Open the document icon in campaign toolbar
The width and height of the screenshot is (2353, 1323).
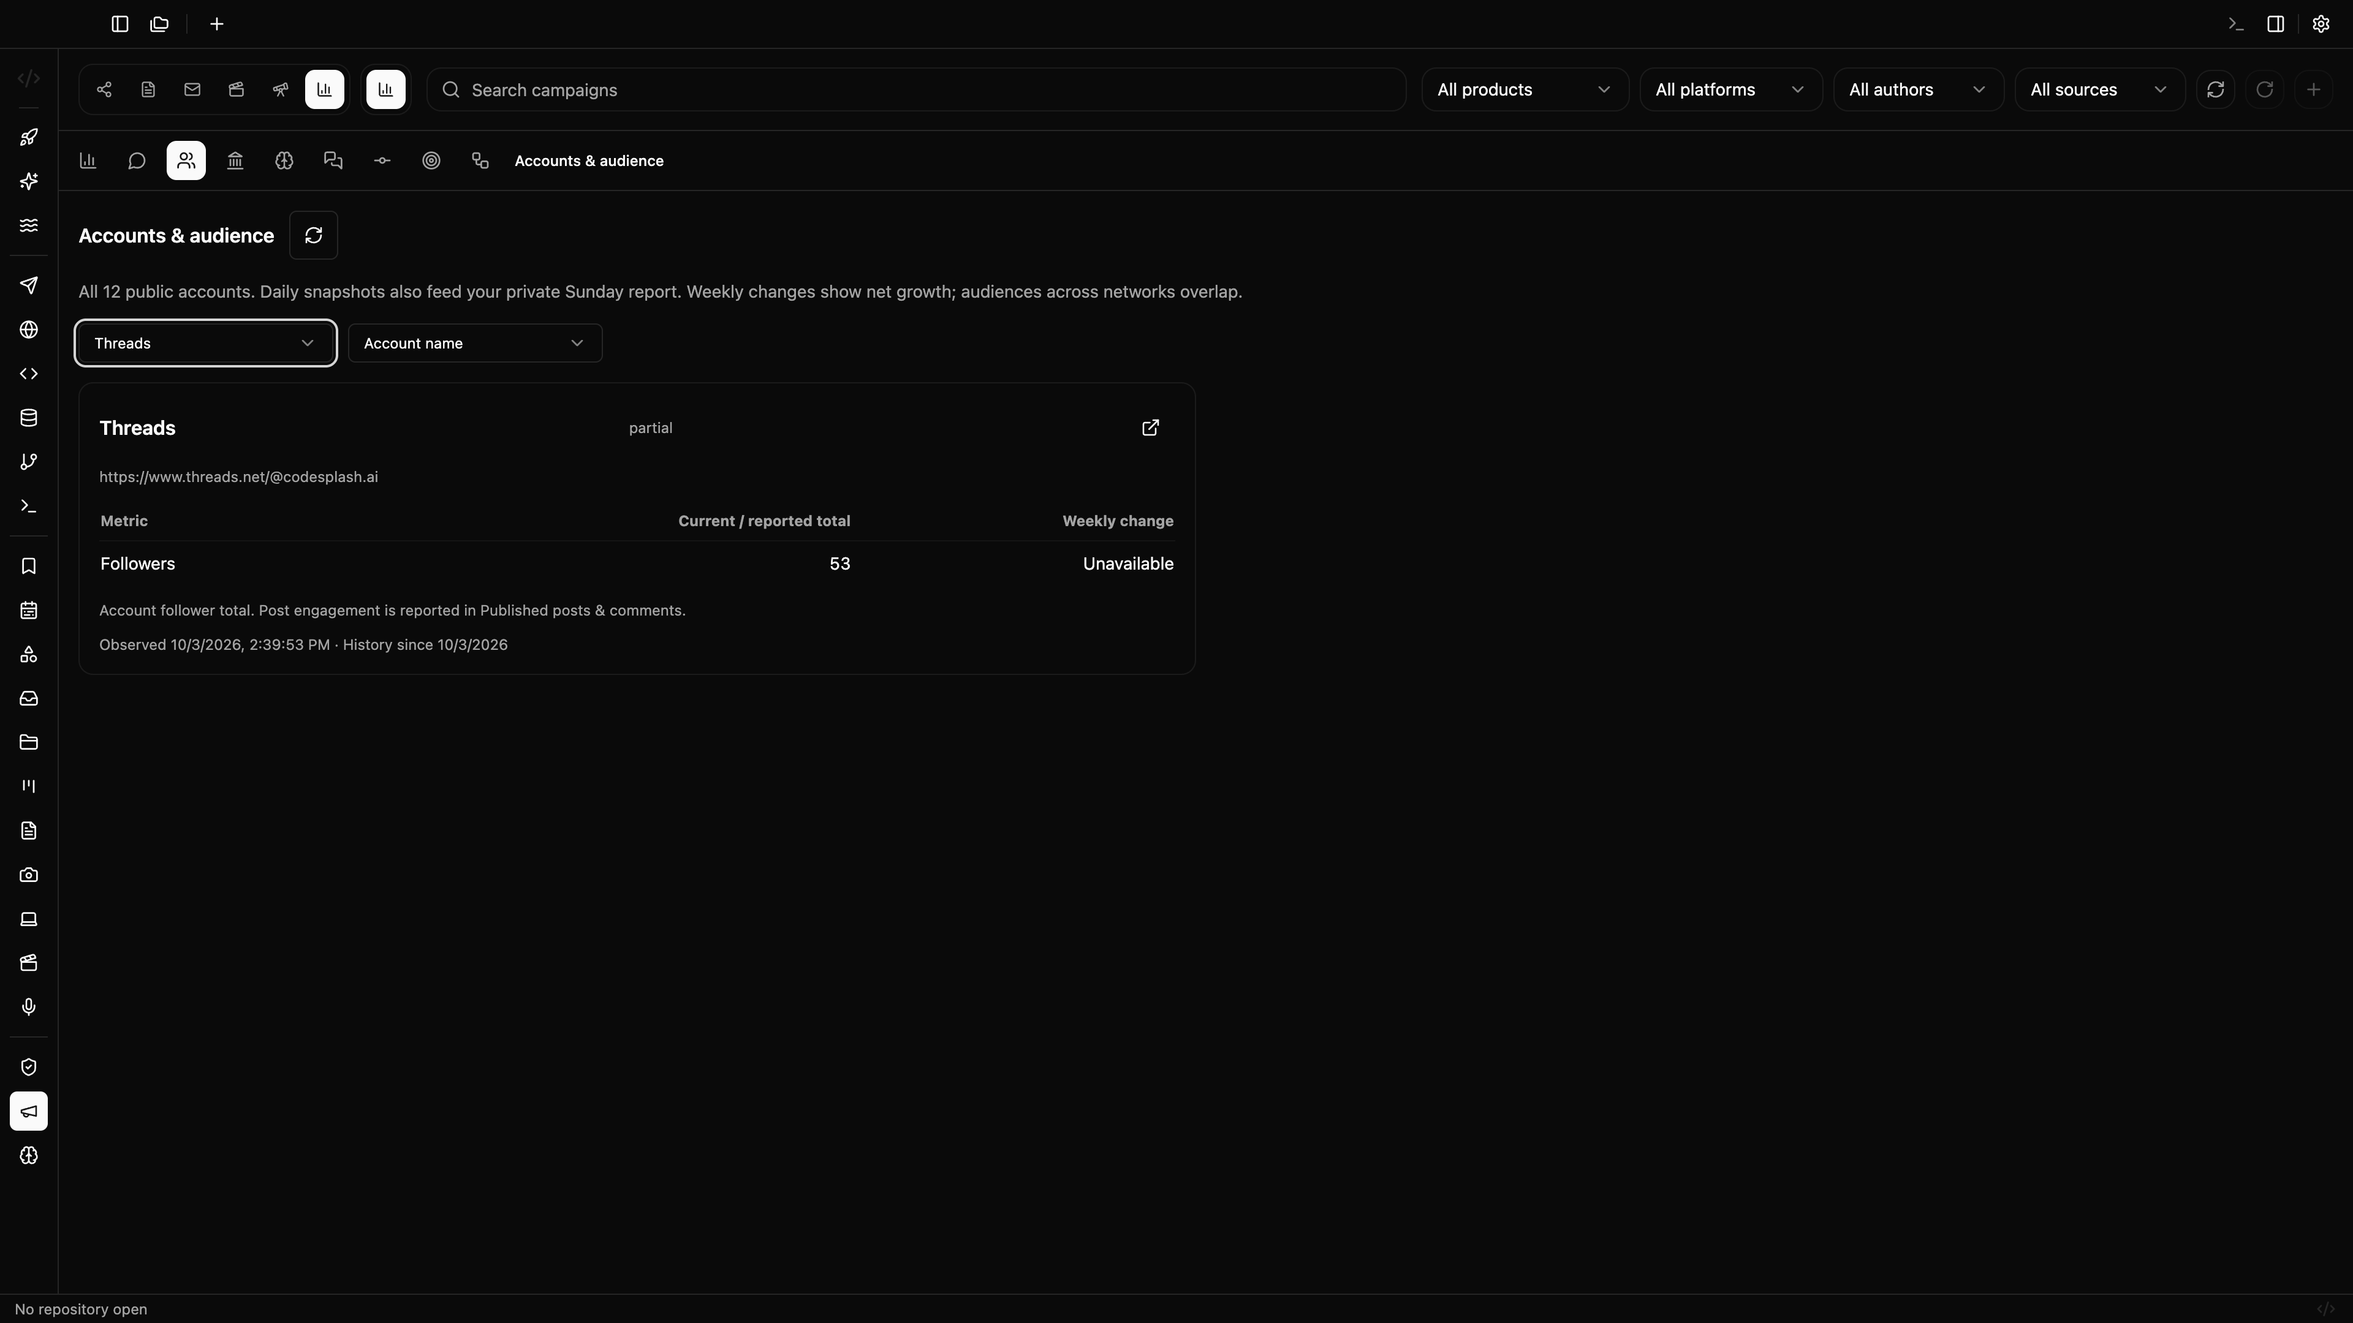pyautogui.click(x=148, y=89)
